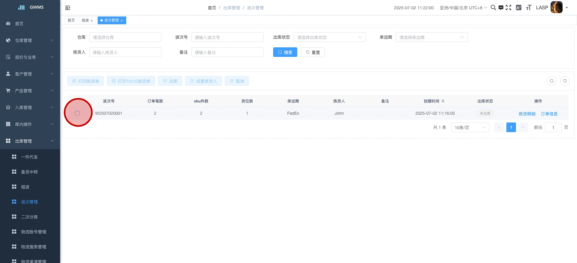Click the chat message icon in header

[501, 8]
